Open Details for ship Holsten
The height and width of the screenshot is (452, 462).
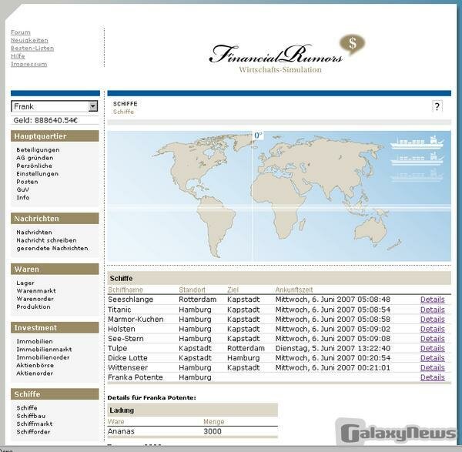click(432, 329)
